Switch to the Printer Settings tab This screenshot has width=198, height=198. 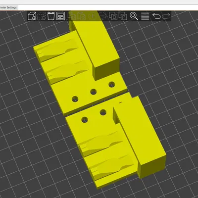(x=8, y=7)
